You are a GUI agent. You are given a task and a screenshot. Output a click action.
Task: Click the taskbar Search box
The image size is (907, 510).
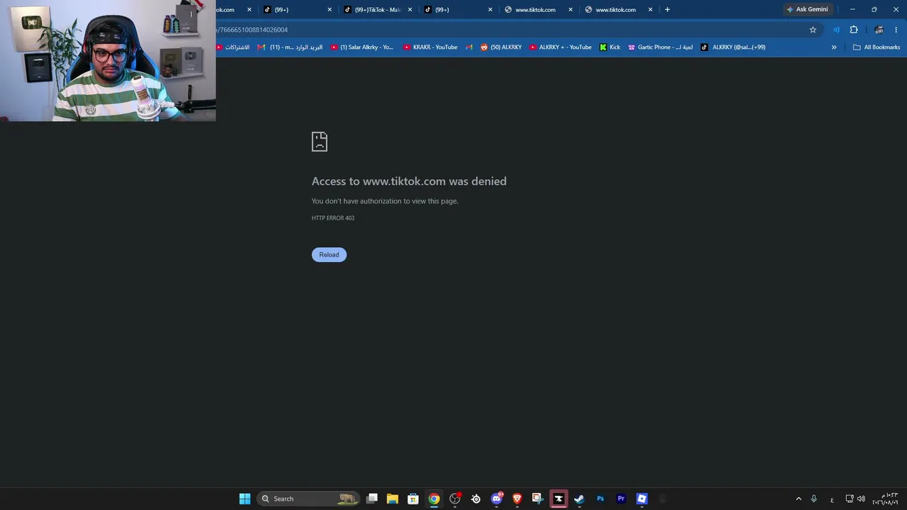pos(309,499)
